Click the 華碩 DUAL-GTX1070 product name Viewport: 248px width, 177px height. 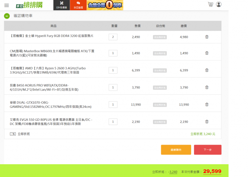51,105
